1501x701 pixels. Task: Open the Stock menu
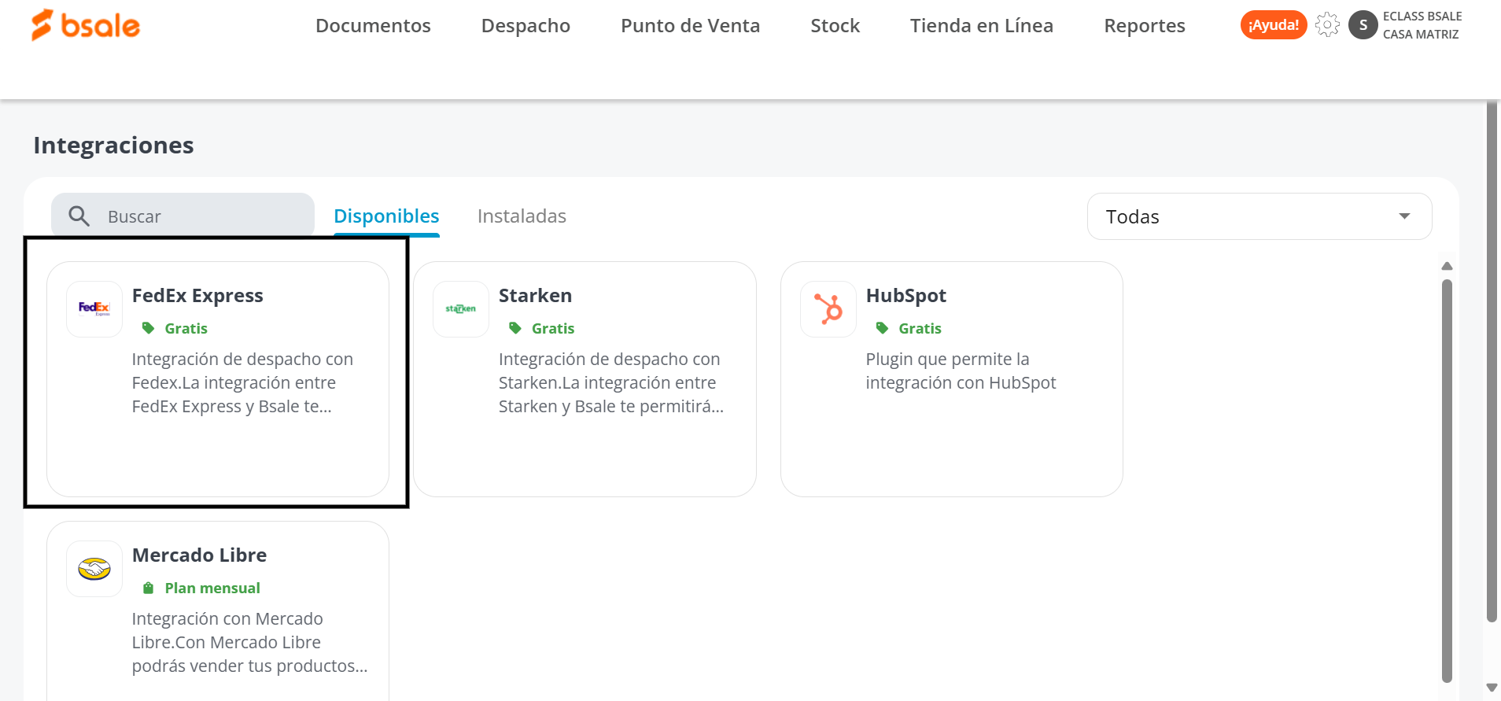click(x=835, y=25)
